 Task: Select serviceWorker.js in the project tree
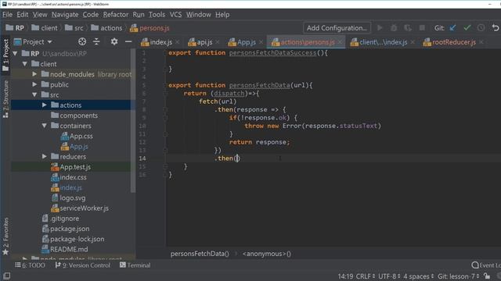(x=84, y=208)
